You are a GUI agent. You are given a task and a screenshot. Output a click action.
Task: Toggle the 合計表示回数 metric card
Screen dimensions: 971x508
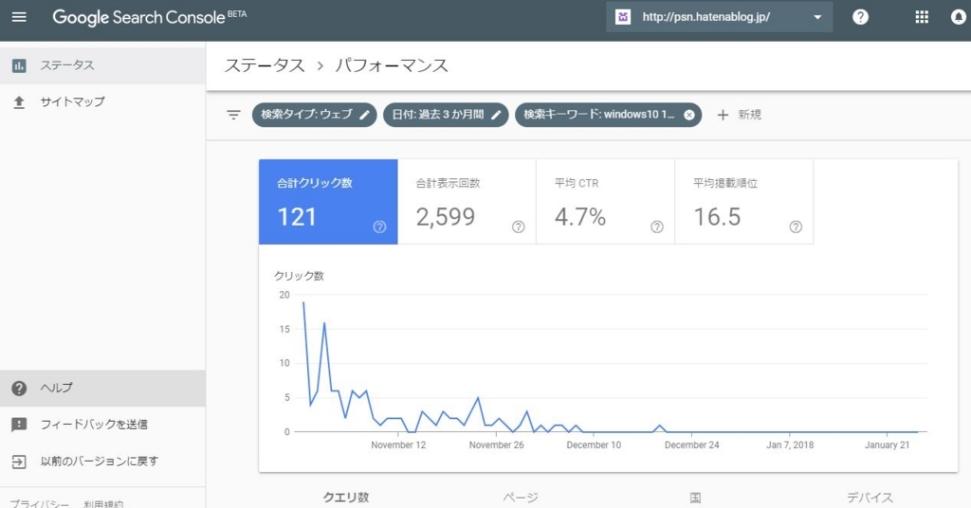tap(467, 202)
